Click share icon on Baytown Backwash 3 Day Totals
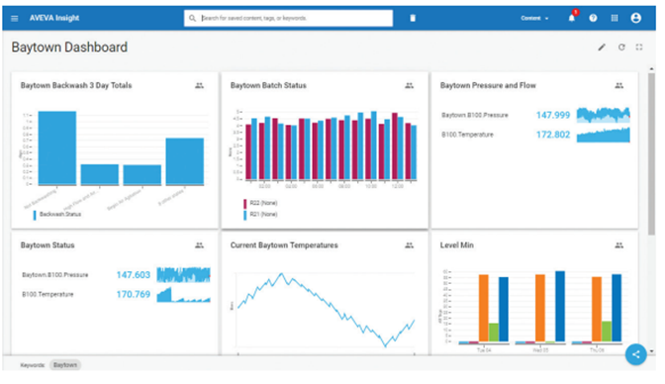This screenshot has width=665, height=384. [x=199, y=86]
